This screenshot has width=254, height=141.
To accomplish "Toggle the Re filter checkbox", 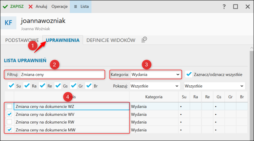I will coord(42,86).
